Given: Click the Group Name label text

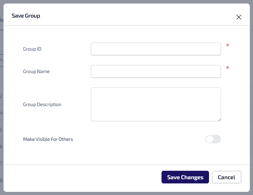Looking at the screenshot, I should coord(36,71).
